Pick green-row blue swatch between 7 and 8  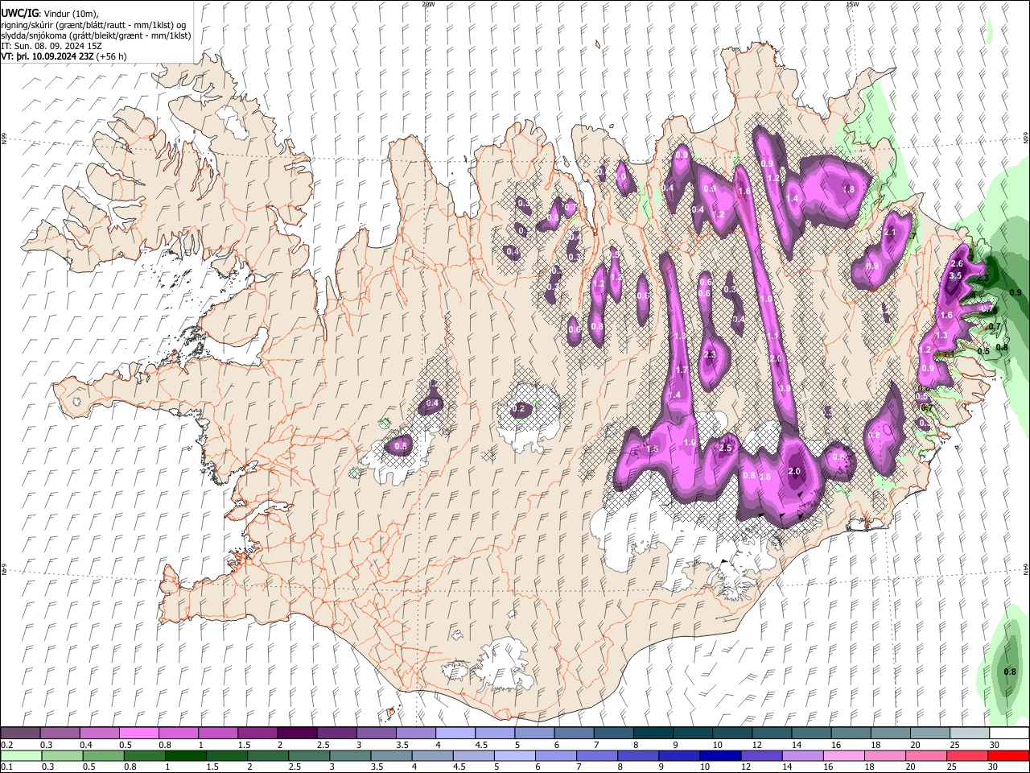[x=595, y=756]
